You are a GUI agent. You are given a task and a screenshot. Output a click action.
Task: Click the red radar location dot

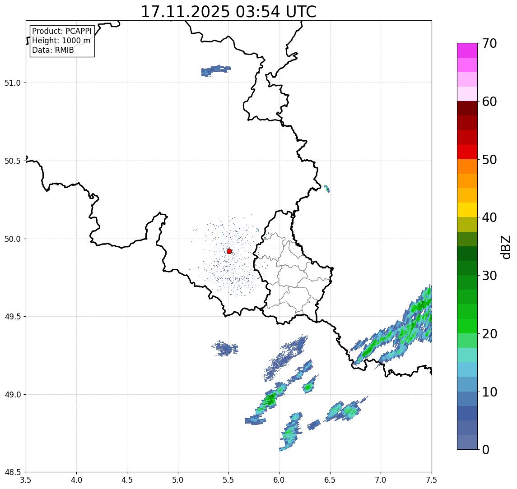(229, 251)
